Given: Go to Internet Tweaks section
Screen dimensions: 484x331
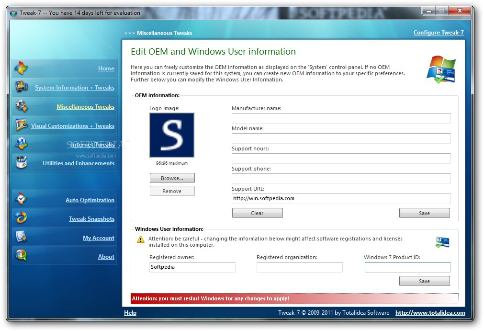Looking at the screenshot, I should pos(92,145).
